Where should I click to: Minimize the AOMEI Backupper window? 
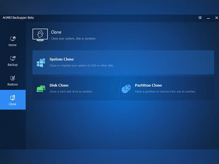point(208,18)
